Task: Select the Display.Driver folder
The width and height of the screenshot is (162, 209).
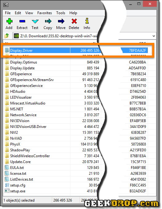Action: click(x=21, y=50)
